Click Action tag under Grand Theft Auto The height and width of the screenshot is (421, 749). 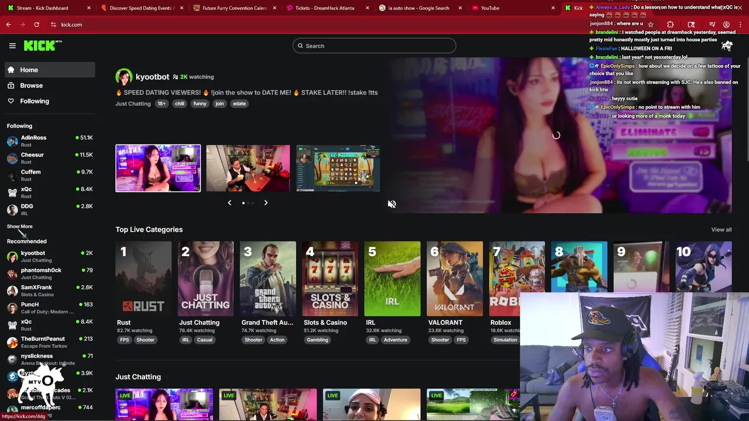click(x=277, y=340)
